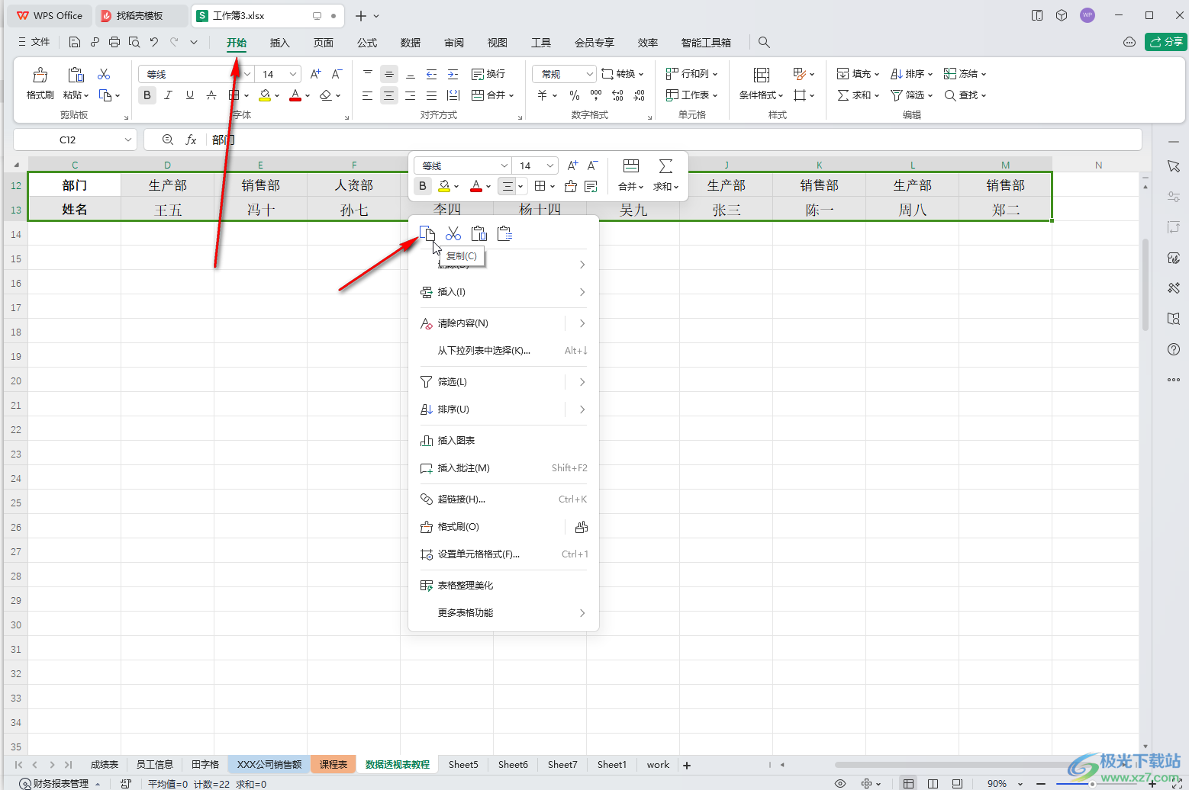
Task: Toggle ribbon align left
Action: click(368, 95)
